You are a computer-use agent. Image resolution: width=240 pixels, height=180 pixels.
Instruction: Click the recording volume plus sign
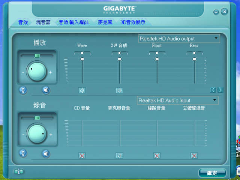51,135
